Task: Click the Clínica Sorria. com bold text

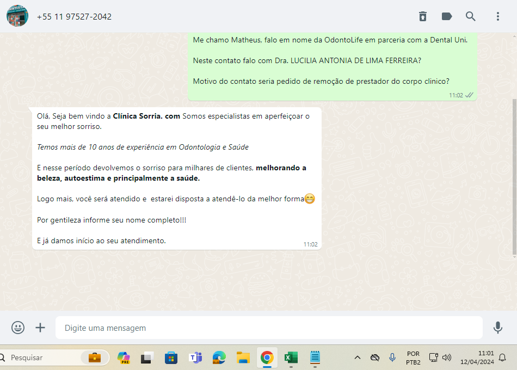Action: pyautogui.click(x=146, y=116)
